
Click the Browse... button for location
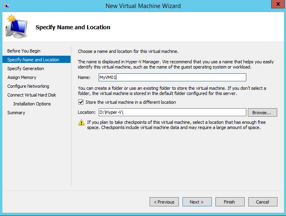click(x=262, y=113)
